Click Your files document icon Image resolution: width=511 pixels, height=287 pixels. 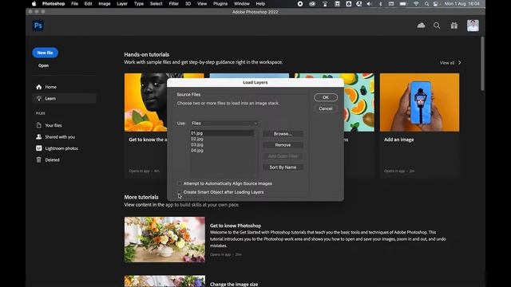pos(39,125)
